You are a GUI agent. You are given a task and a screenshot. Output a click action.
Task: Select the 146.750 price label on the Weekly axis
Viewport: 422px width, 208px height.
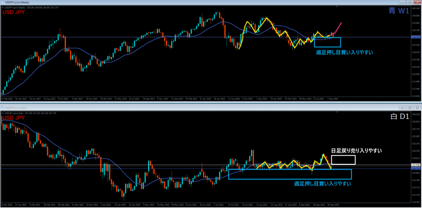[x=416, y=37]
